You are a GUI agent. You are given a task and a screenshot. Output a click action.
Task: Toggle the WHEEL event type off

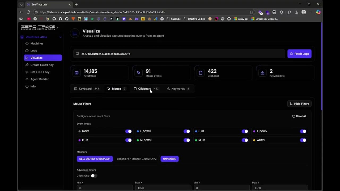[303, 140]
